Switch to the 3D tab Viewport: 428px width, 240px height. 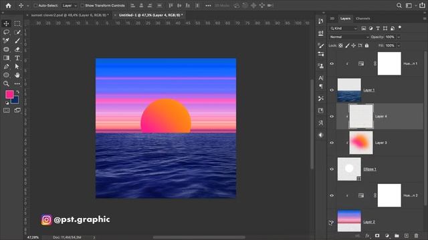332,19
